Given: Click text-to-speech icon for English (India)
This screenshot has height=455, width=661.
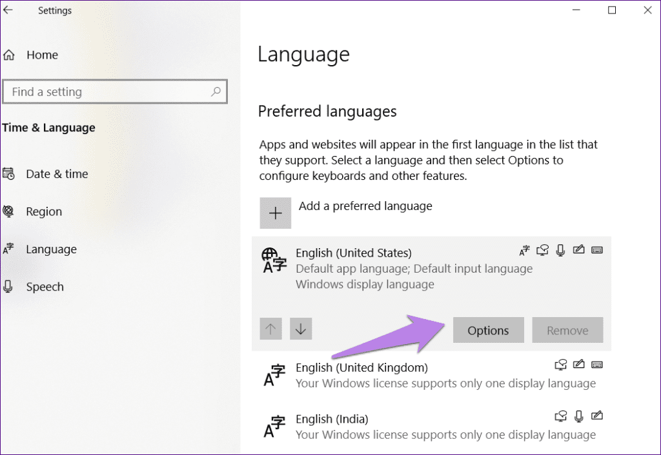Looking at the screenshot, I should point(561,416).
